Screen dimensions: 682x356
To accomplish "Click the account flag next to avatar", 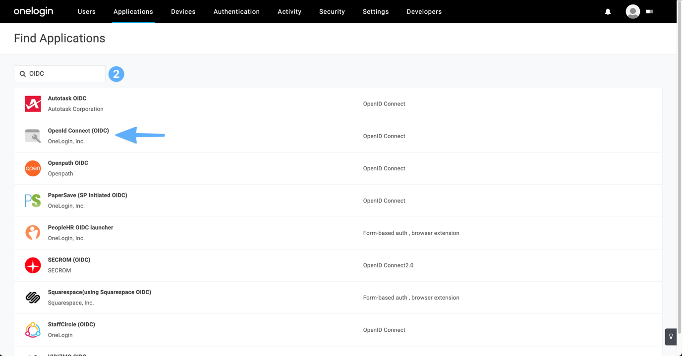I will 650,11.
